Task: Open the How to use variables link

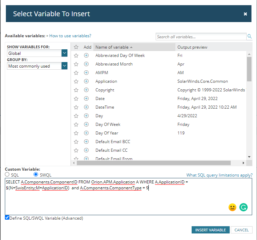Action: pyautogui.click(x=70, y=36)
